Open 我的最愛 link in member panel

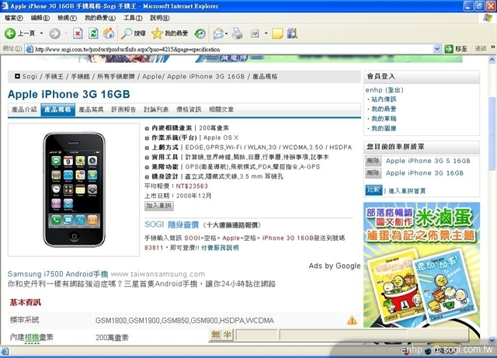(384, 109)
